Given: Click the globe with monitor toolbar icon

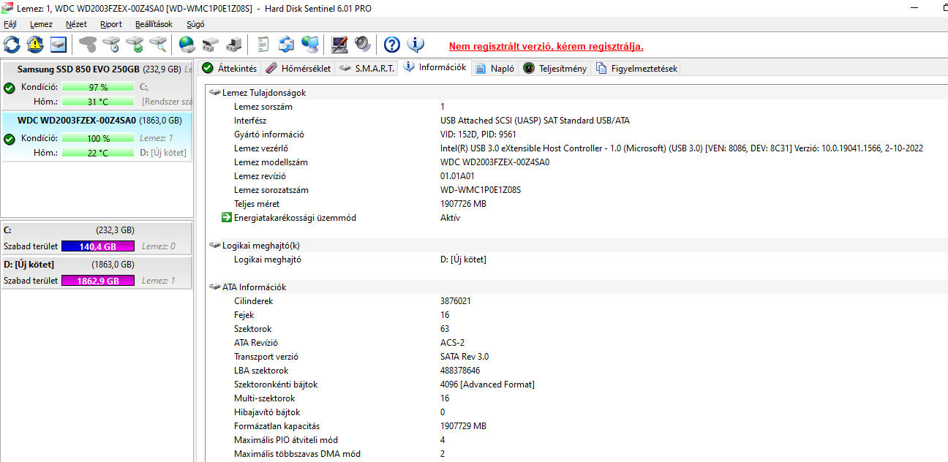Looking at the screenshot, I should [310, 45].
